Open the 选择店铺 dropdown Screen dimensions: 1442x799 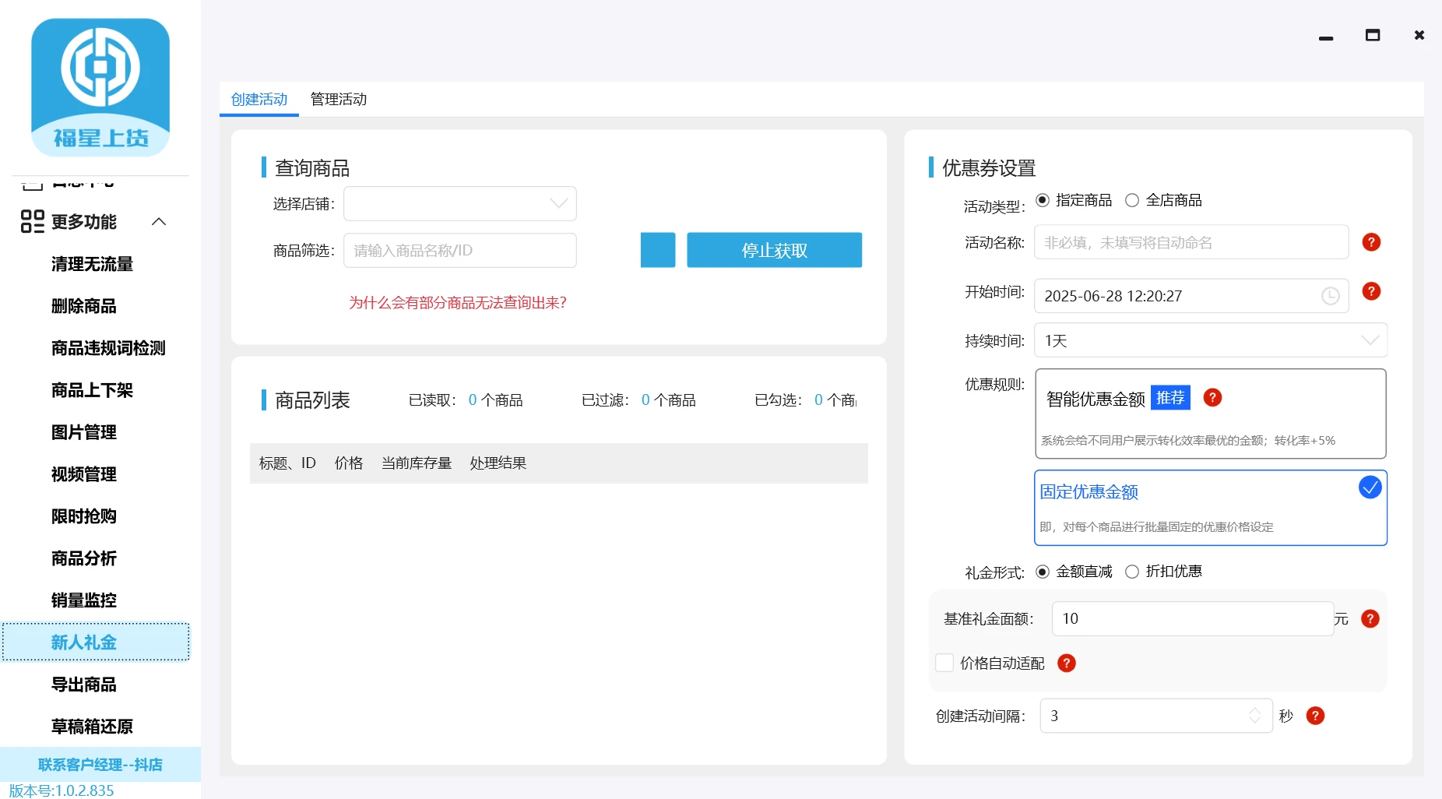460,204
